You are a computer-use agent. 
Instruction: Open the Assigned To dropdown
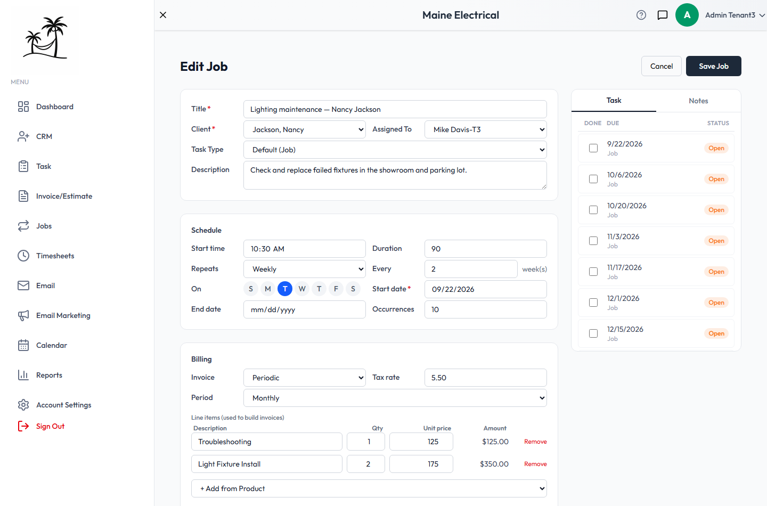pyautogui.click(x=486, y=129)
